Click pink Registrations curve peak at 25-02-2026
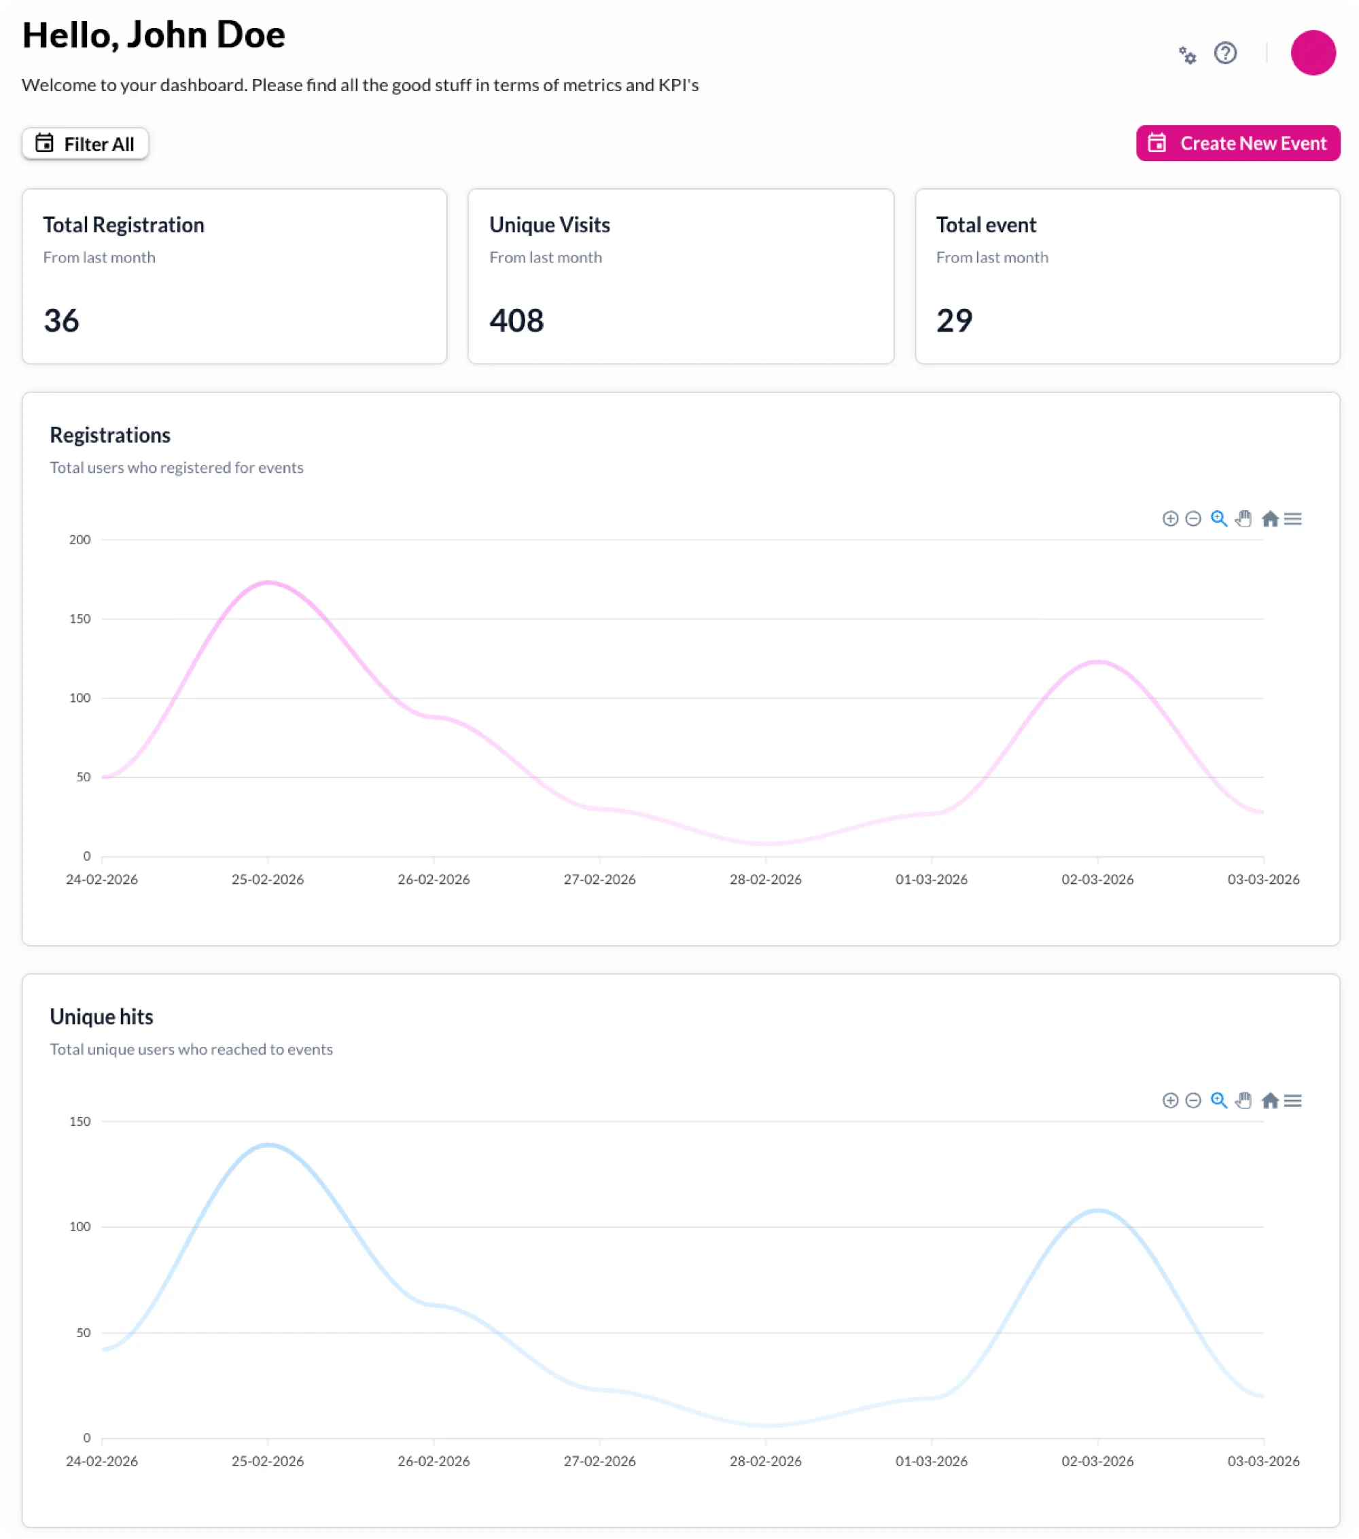Viewport: 1359px width, 1539px height. point(268,582)
